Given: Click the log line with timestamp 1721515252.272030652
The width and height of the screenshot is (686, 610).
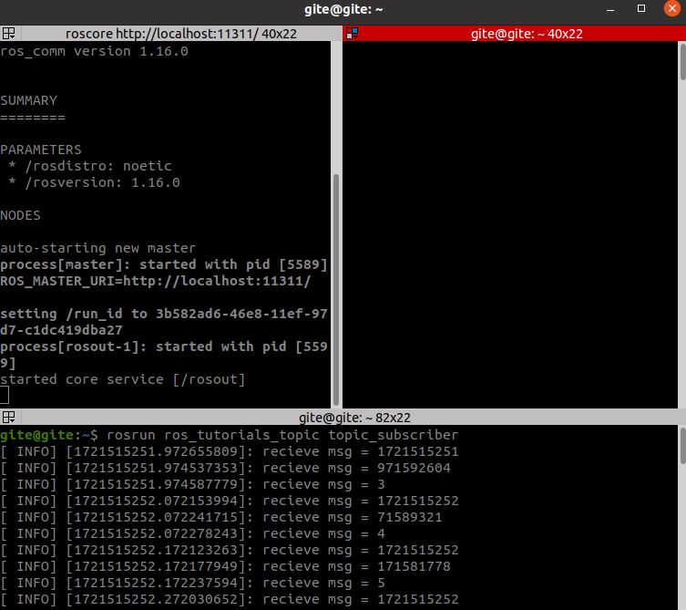Looking at the screenshot, I should click(230, 599).
